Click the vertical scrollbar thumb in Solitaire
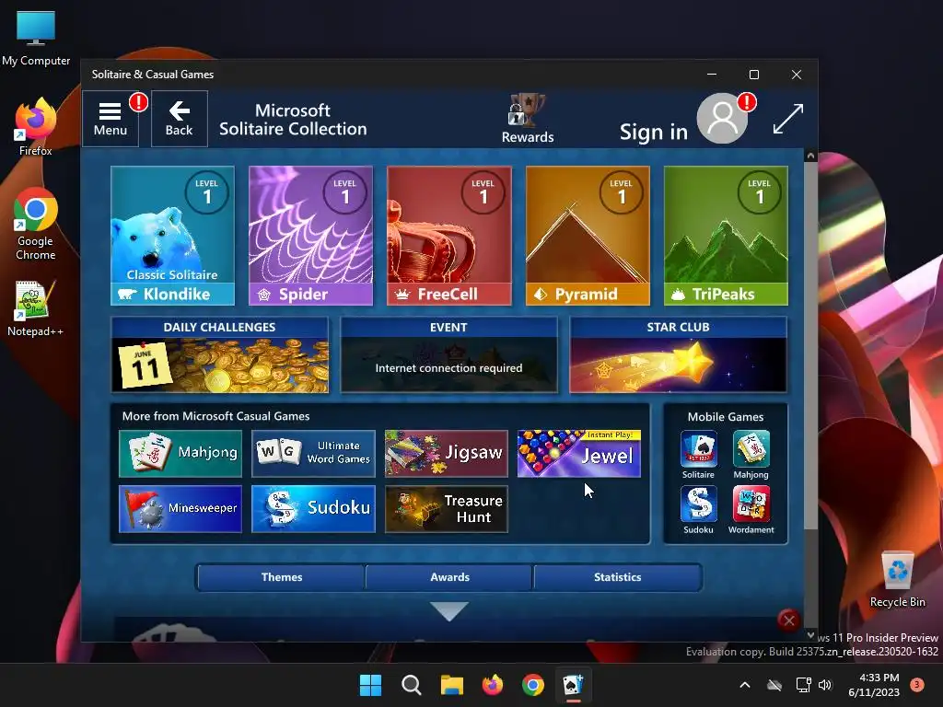Viewport: 943px width, 707px height. click(810, 346)
